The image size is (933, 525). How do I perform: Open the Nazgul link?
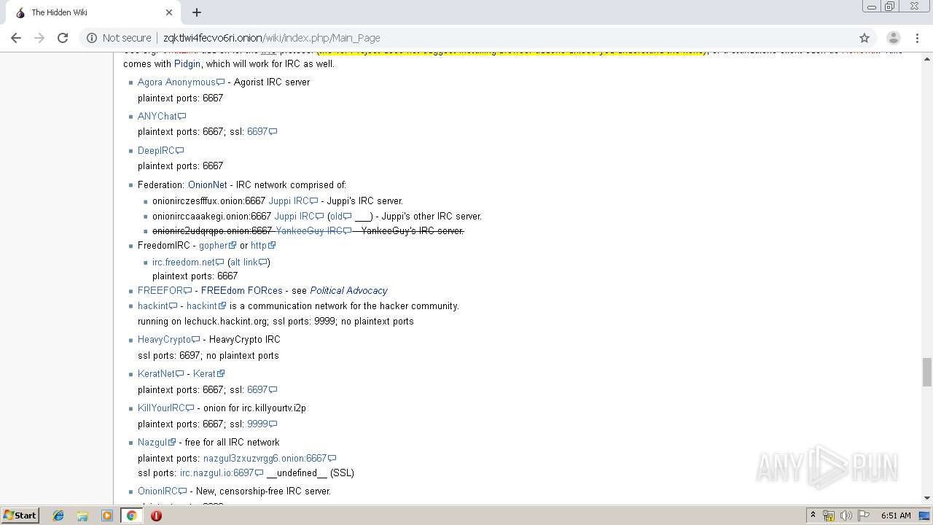click(157, 443)
